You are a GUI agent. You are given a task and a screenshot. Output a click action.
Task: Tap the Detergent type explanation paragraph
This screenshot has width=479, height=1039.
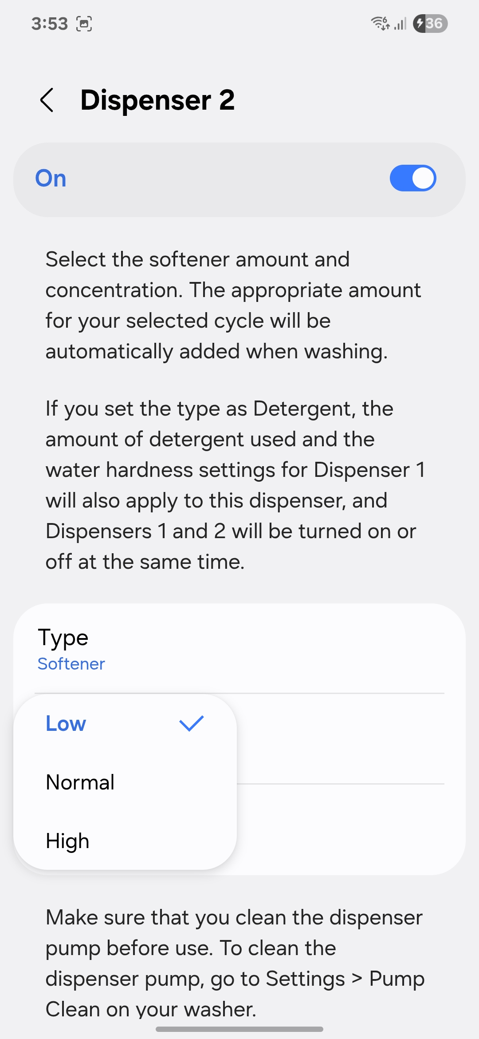[235, 485]
